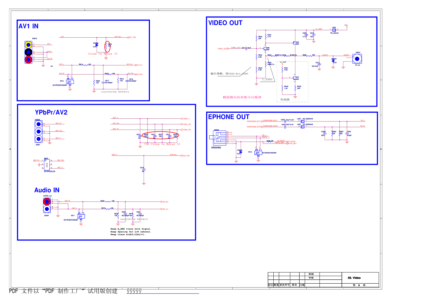Image resolution: width=423 pixels, height=299 pixels.
Task: Click the VIDEO OUT section heading
Action: [225, 23]
